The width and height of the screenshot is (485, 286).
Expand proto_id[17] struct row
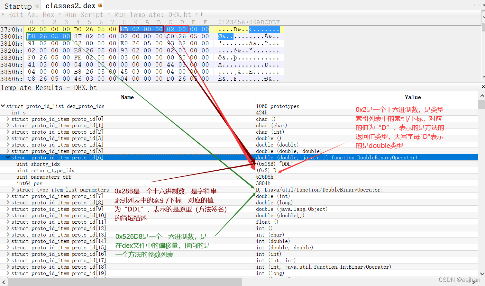tap(8, 260)
